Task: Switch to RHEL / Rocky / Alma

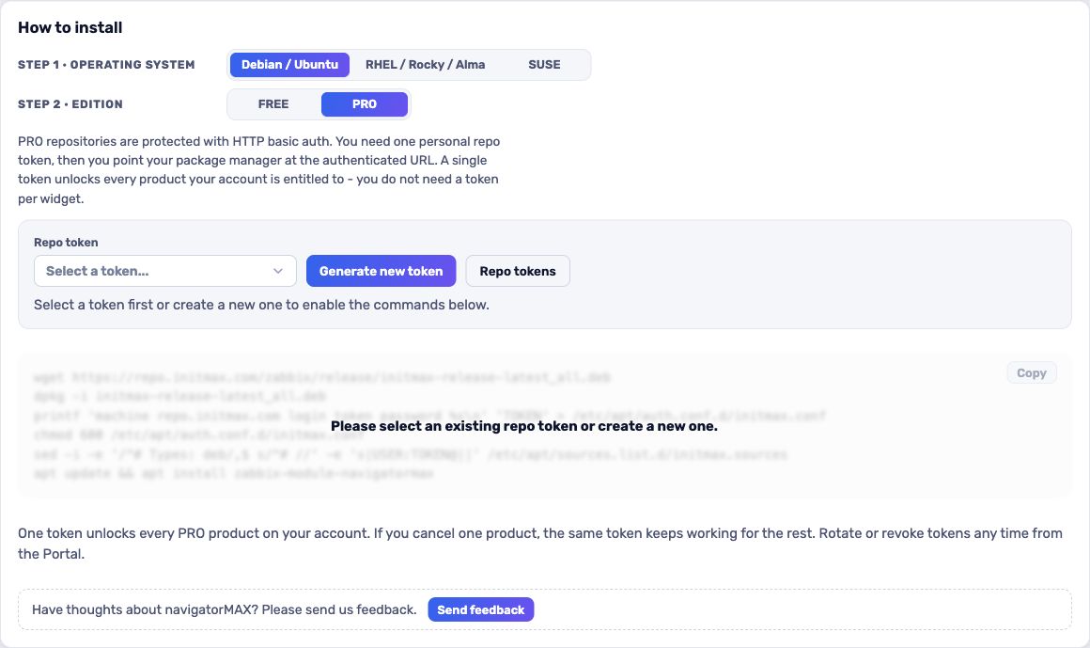Action: coord(426,65)
